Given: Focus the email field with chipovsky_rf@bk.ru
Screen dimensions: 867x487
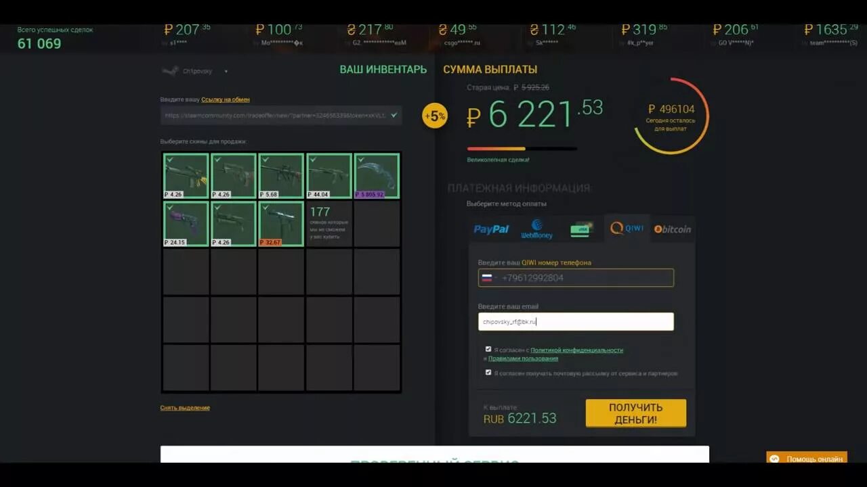Looking at the screenshot, I should coord(576,321).
